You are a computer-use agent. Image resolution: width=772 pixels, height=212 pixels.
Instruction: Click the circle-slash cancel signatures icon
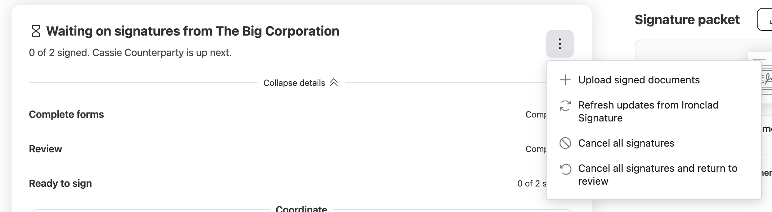click(565, 143)
